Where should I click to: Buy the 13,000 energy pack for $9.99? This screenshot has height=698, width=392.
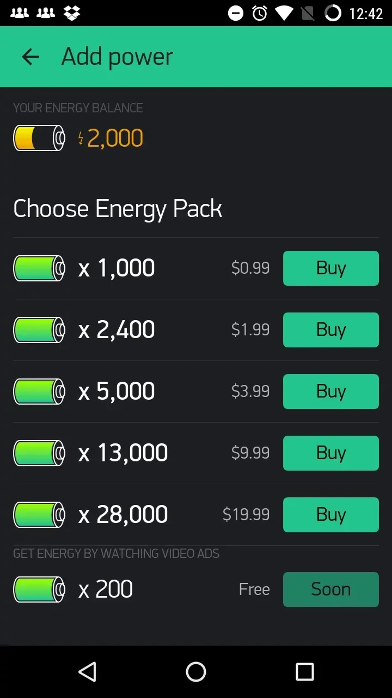(x=331, y=453)
